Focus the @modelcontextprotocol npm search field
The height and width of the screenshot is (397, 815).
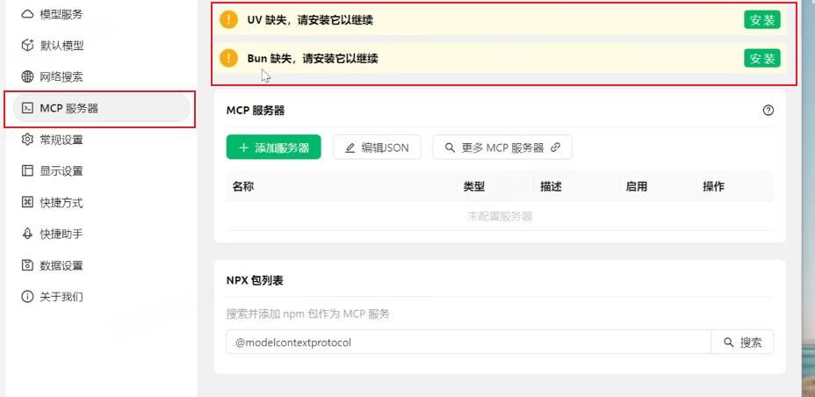[468, 342]
